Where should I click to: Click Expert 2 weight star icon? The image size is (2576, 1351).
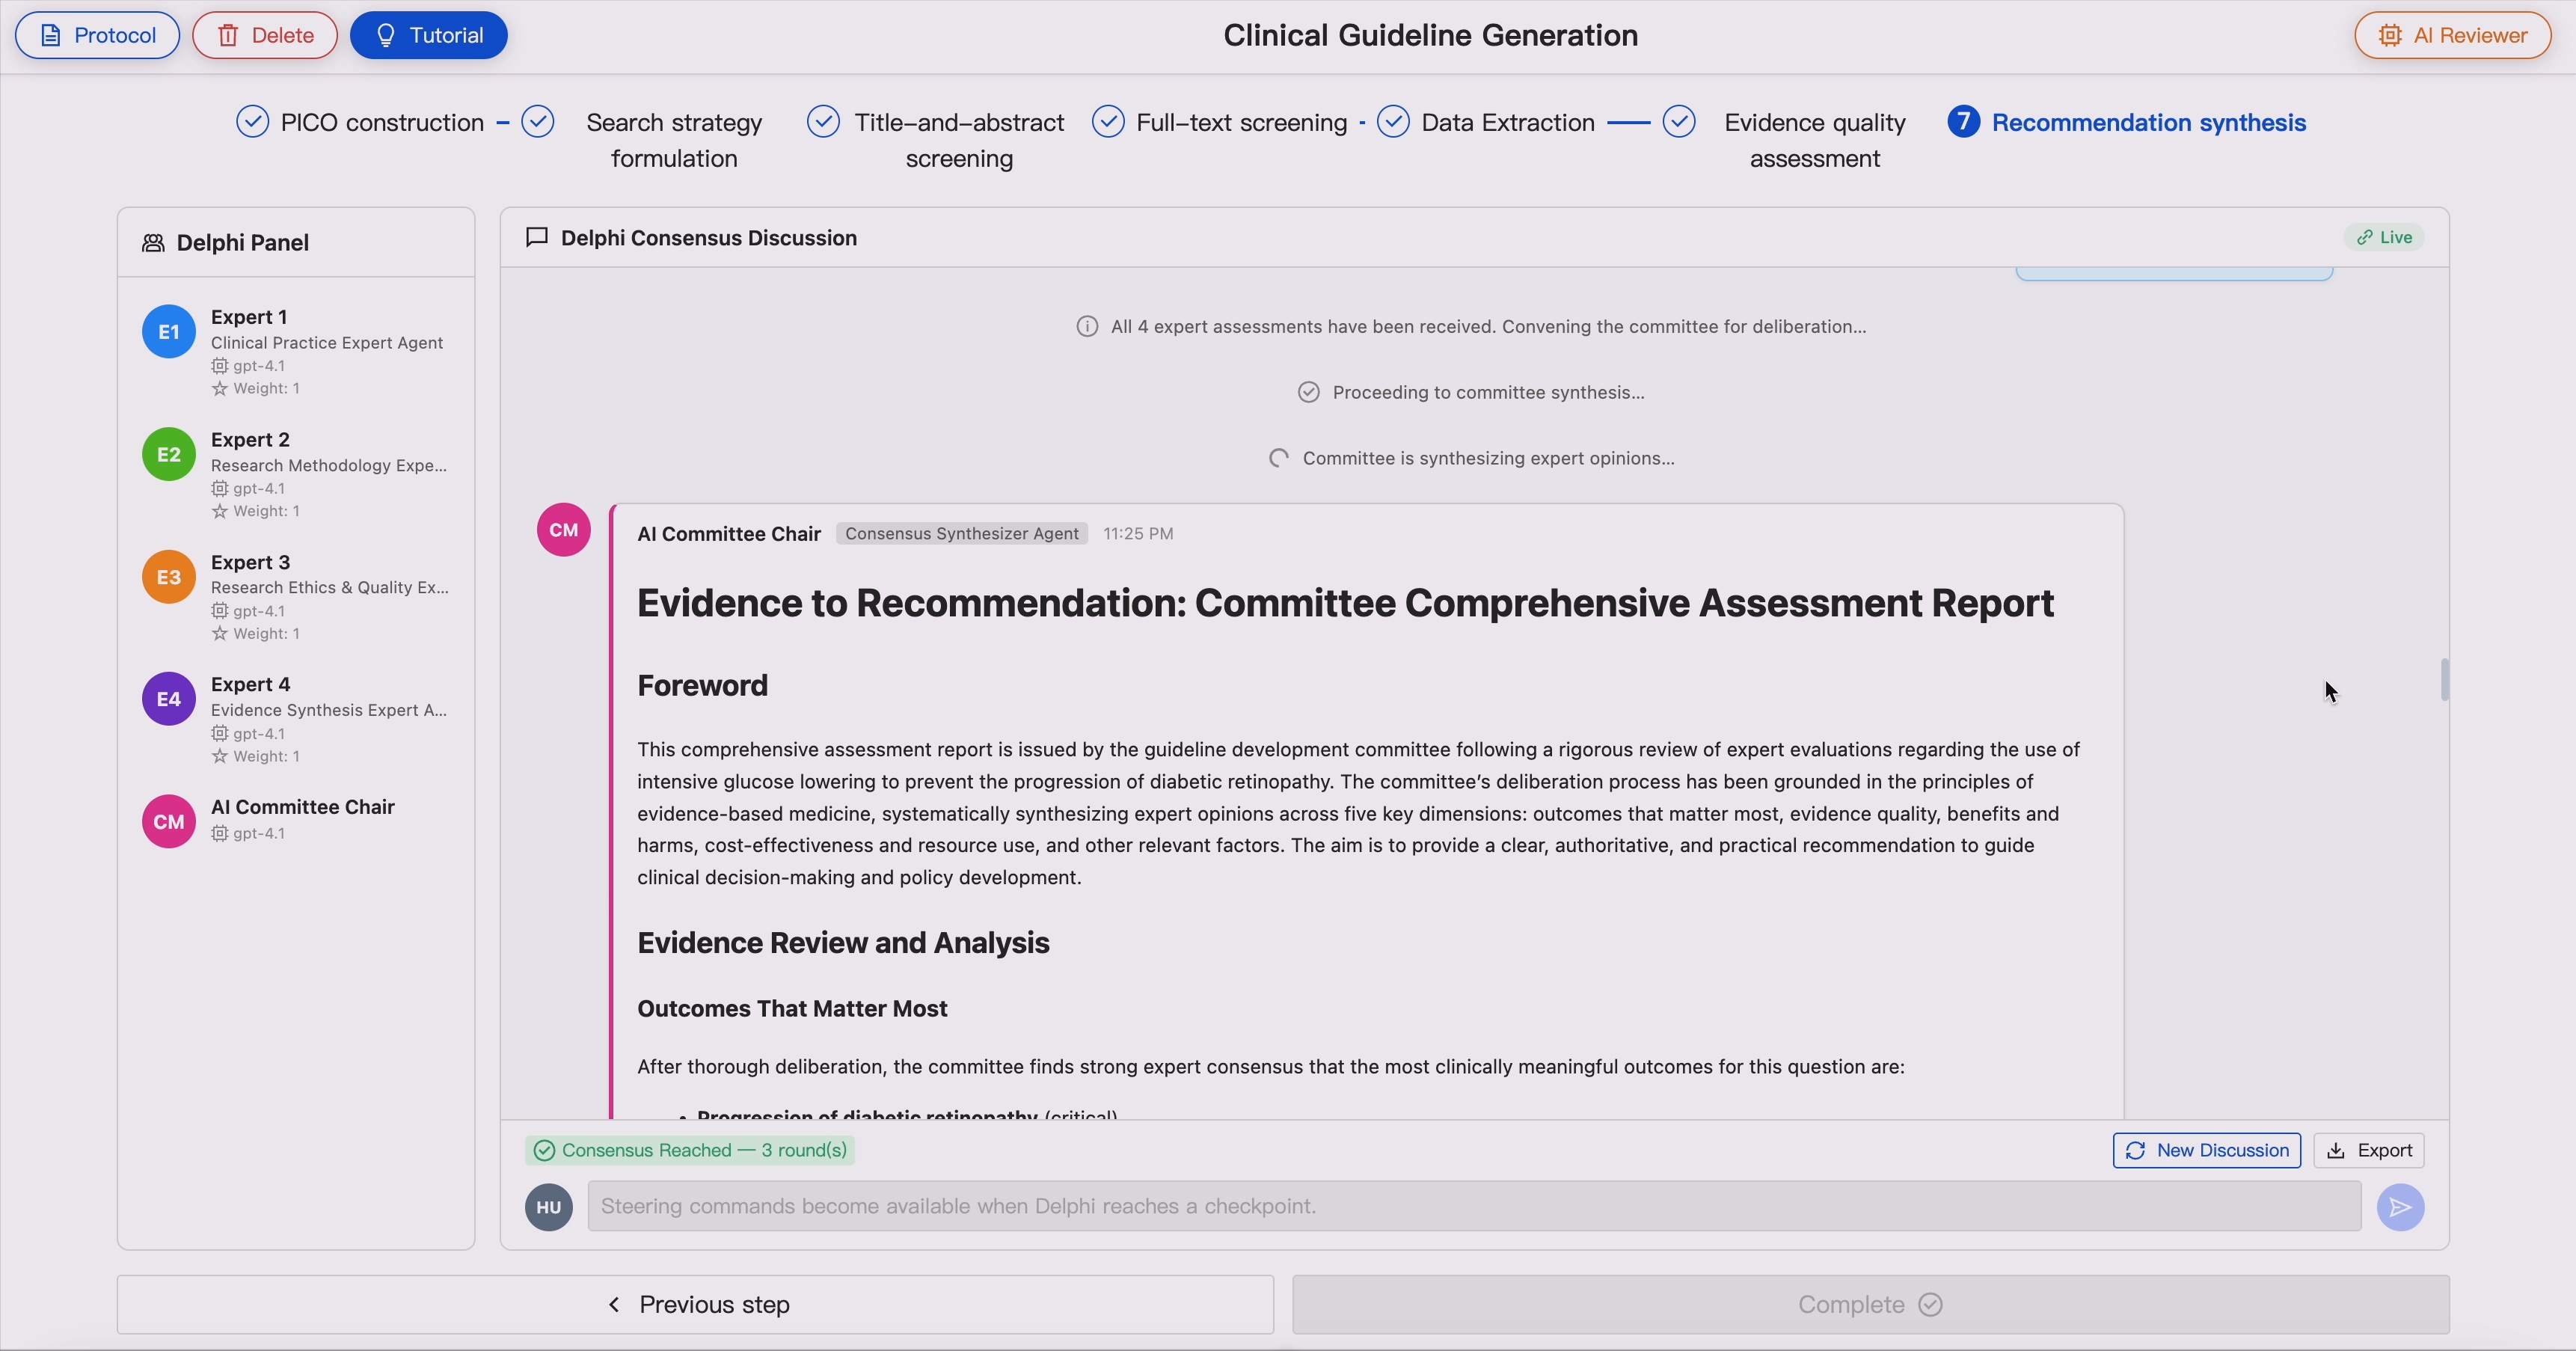[220, 511]
